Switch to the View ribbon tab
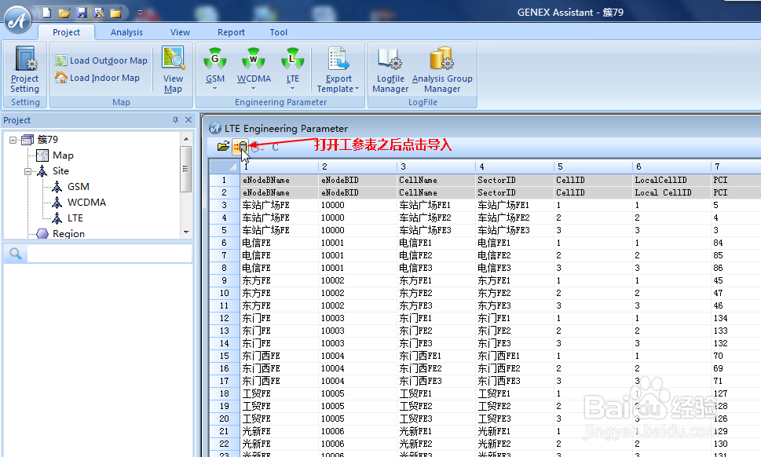Image resolution: width=761 pixels, height=457 pixels. (x=180, y=32)
